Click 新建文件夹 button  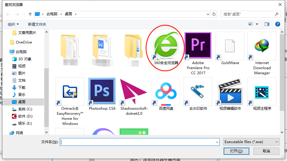pyautogui.click(x=37, y=24)
